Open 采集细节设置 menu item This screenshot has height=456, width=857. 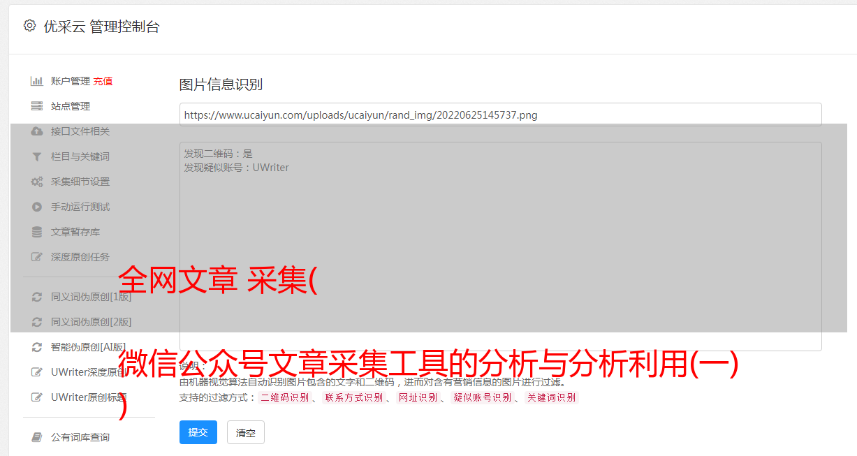pos(80,182)
